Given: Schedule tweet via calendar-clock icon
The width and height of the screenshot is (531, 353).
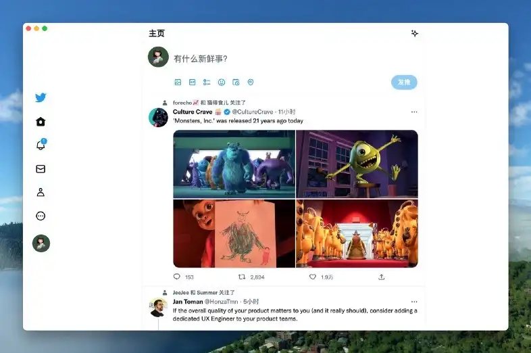Looking at the screenshot, I should 236,82.
